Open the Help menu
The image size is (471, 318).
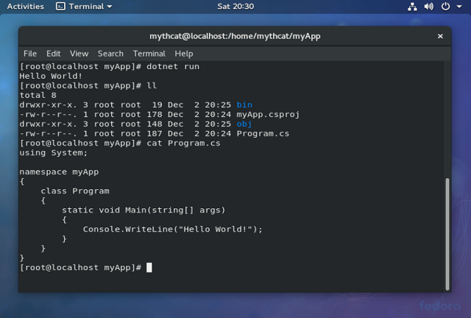coord(184,54)
